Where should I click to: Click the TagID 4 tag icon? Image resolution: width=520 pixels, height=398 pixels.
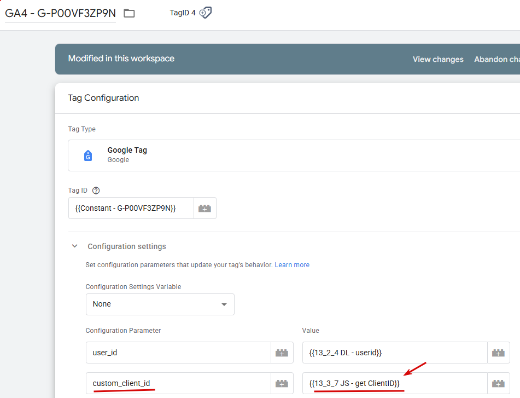click(x=205, y=13)
